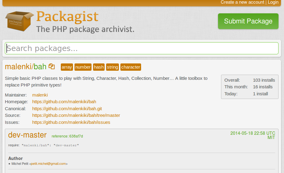This screenshot has height=173, width=284.
Task: Select the array tag
Action: 67,67
